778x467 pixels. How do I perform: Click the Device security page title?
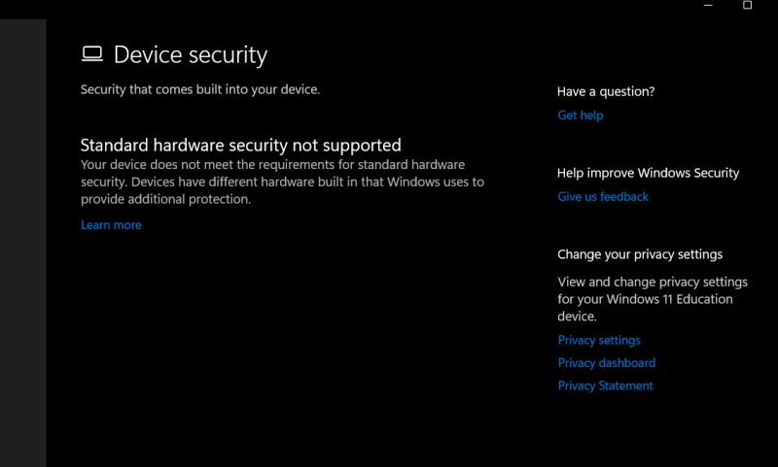coord(191,55)
